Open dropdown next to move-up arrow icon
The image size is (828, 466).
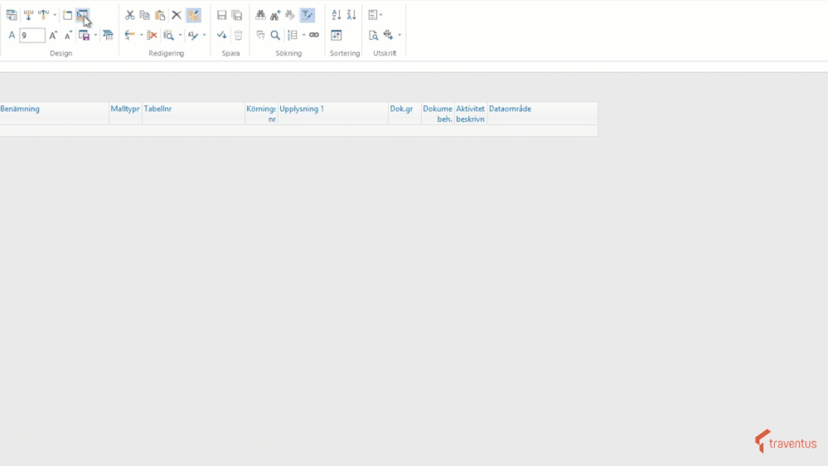click(x=55, y=15)
